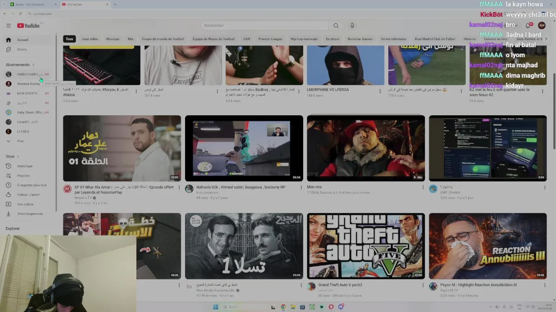Open the GTA Five video thumbnail
The width and height of the screenshot is (556, 312).
click(x=366, y=246)
